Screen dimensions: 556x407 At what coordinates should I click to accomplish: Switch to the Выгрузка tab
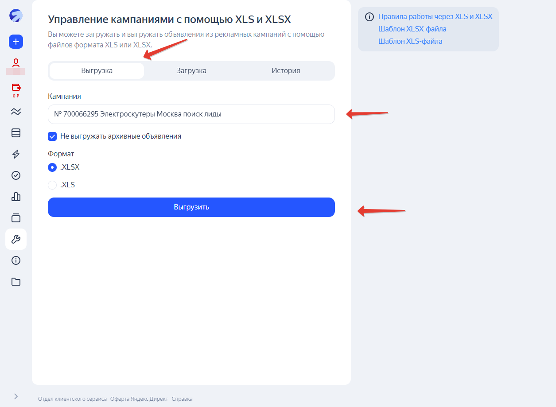click(97, 71)
